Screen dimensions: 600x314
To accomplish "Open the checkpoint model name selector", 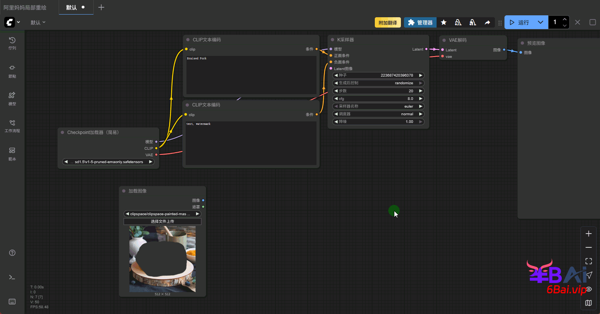I will coord(109,162).
